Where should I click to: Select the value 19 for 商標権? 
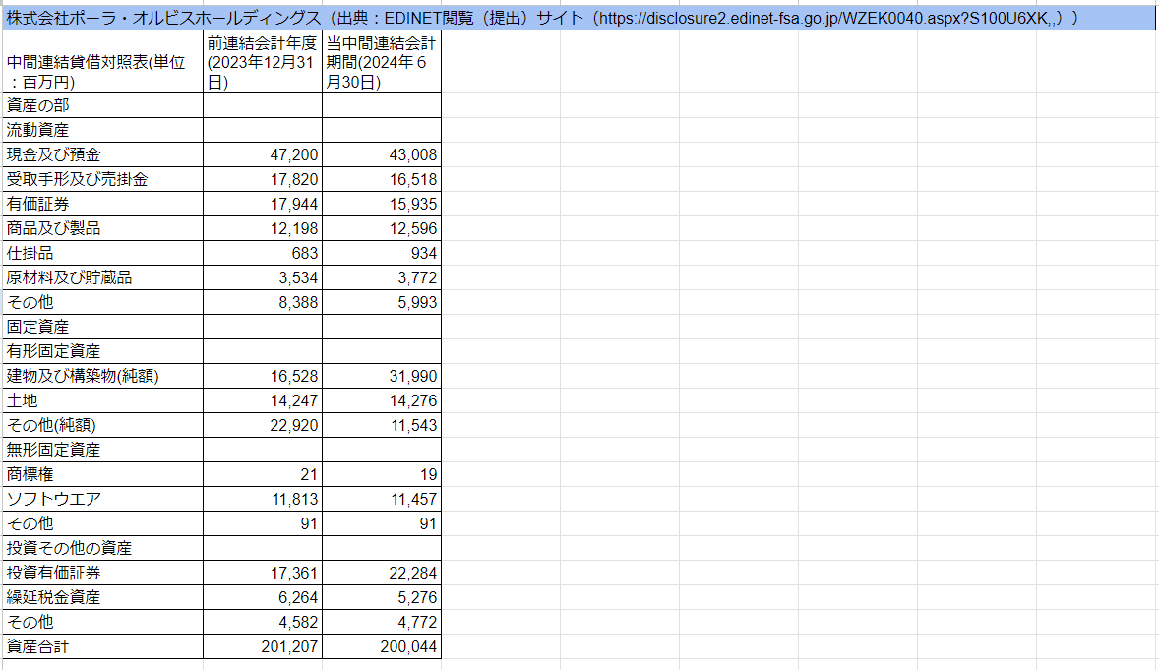click(382, 474)
